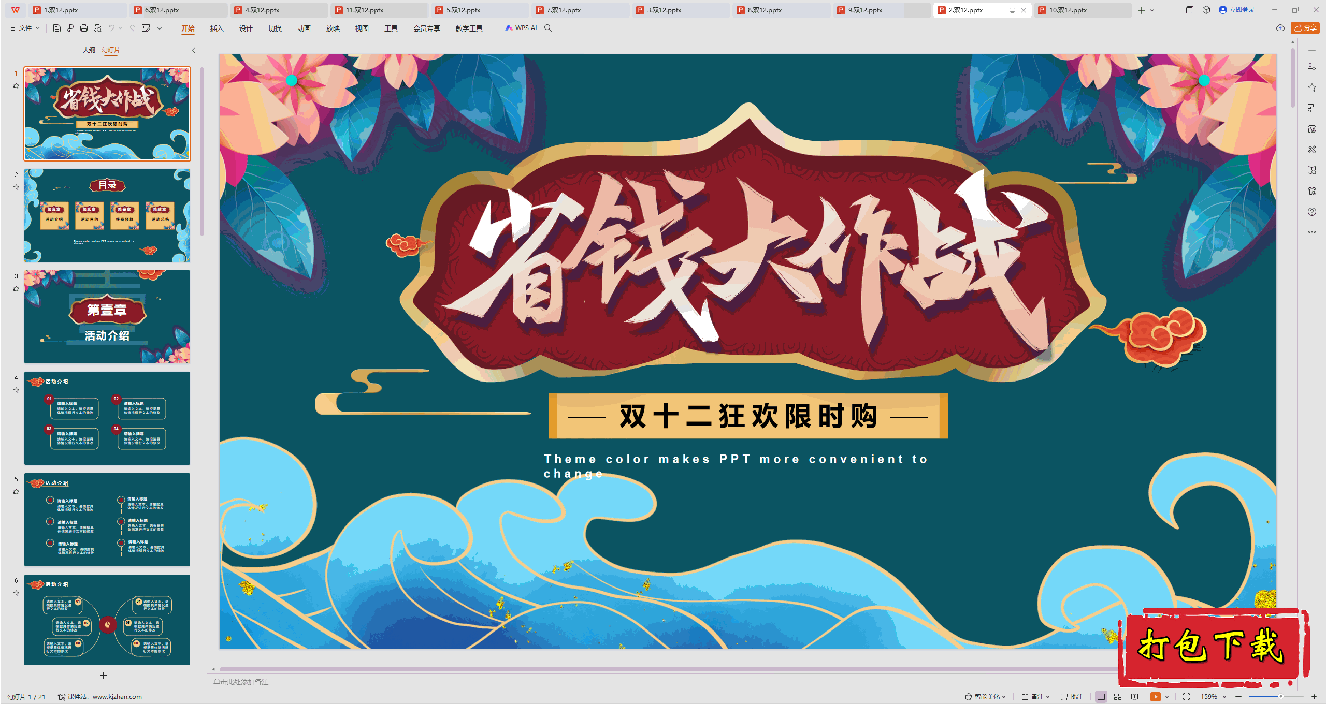Add a new slide with the plus button
This screenshot has width=1326, height=704.
[104, 676]
